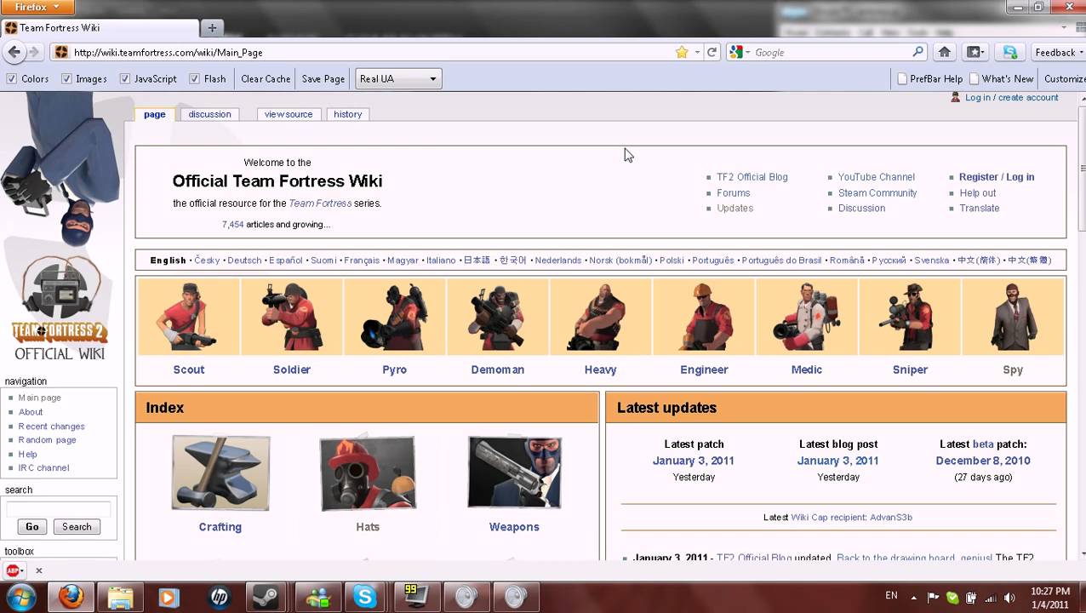Select the page tab
This screenshot has width=1086, height=613.
click(x=155, y=114)
